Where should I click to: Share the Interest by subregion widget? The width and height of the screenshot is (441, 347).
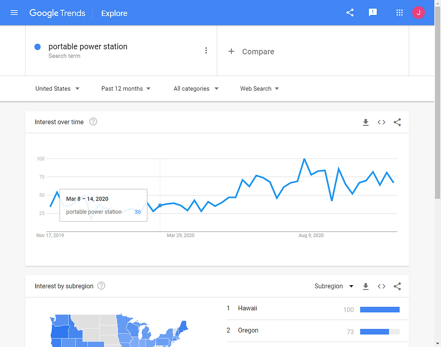click(397, 287)
